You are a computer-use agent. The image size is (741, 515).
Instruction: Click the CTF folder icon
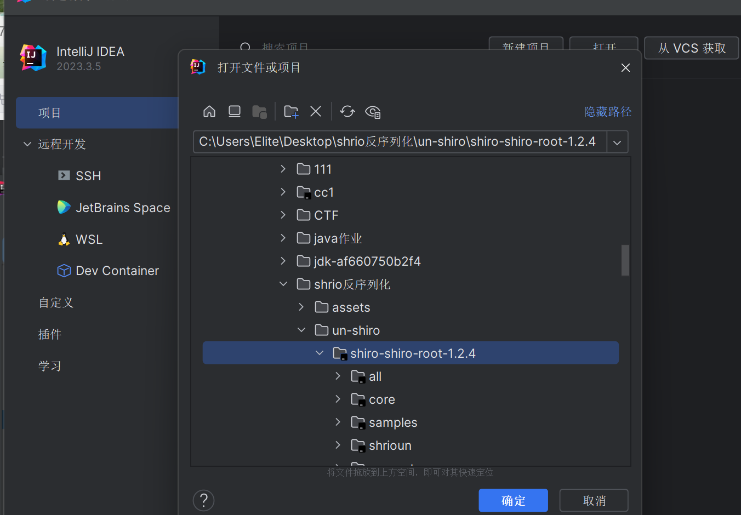(304, 215)
